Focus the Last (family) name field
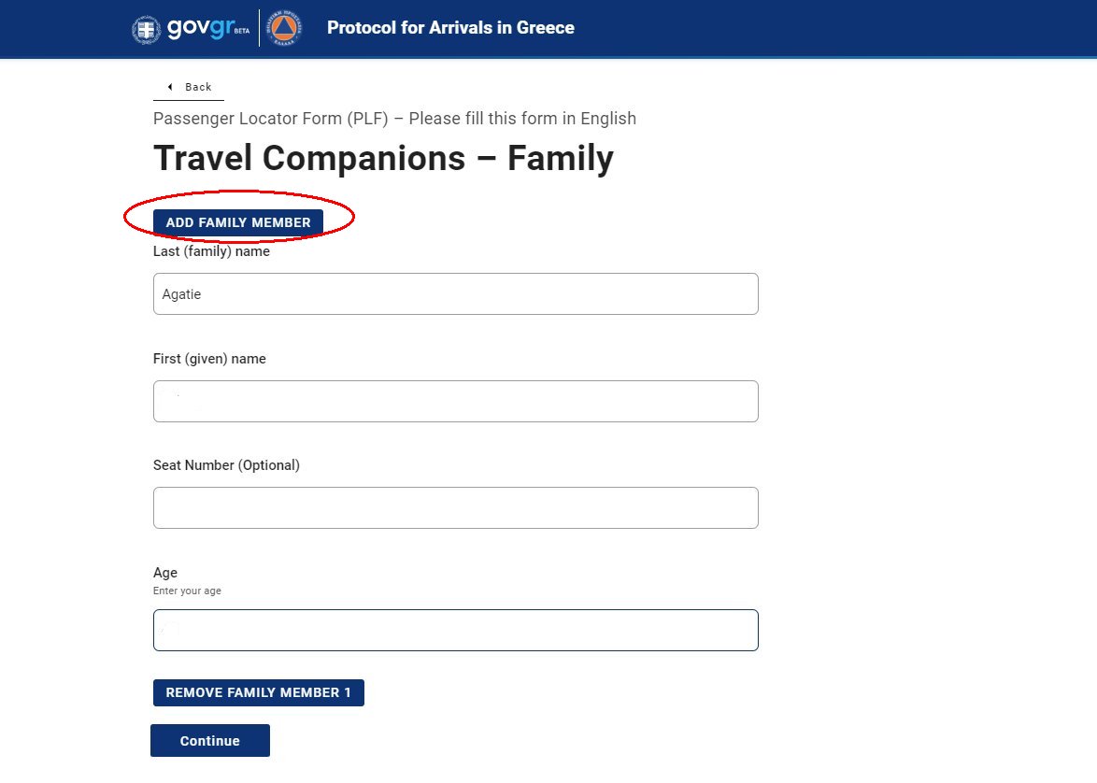Viewport: 1097px width, 783px height. click(x=455, y=294)
